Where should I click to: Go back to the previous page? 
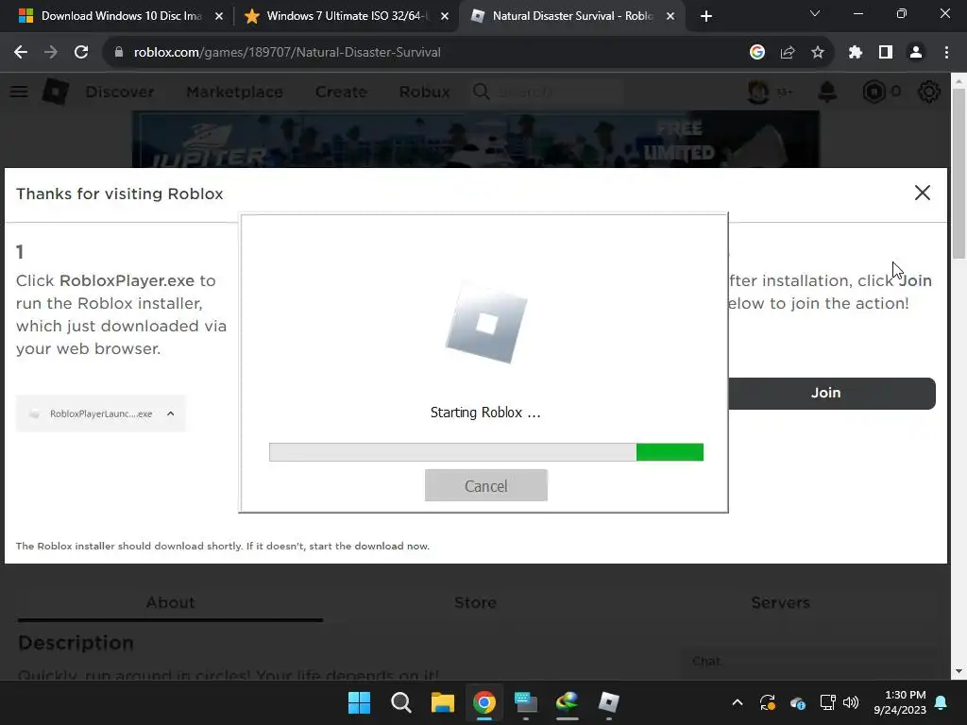coord(21,53)
